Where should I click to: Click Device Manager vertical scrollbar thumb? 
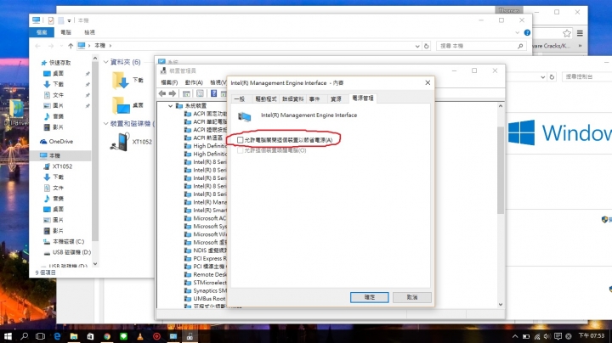(x=501, y=171)
